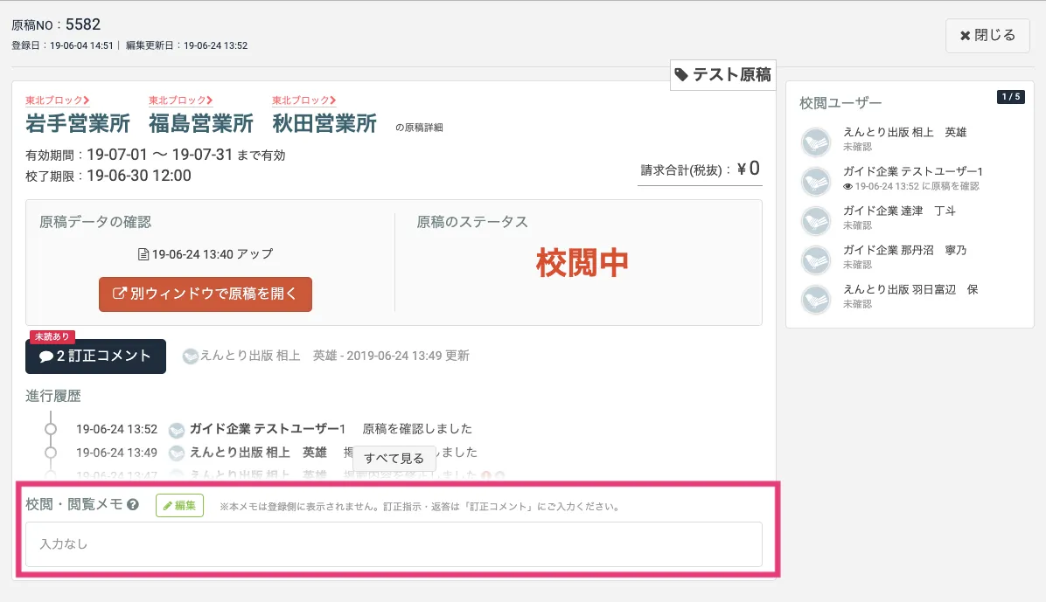Screen dimensions: 1046x602
Task: Click avatar icon next to comment update info
Action: tap(190, 356)
